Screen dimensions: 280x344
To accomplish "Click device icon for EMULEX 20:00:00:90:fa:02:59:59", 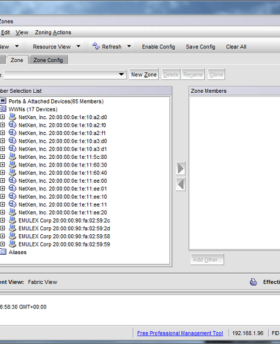I will [13, 244].
